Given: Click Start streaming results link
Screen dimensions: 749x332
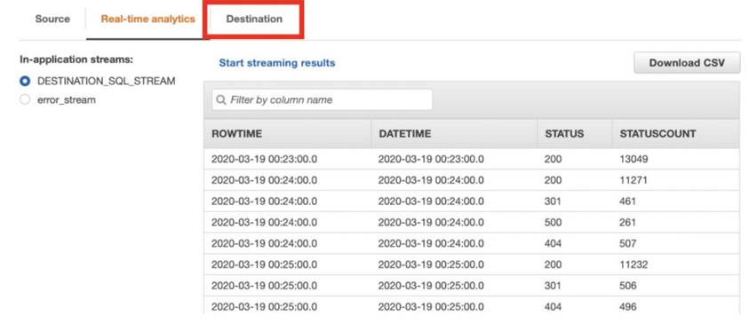Looking at the screenshot, I should click(277, 63).
